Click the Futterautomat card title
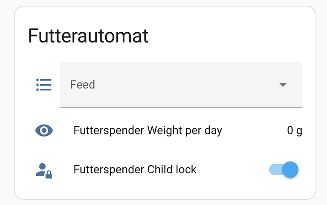Screen dimensions: 327x205 click(88, 36)
